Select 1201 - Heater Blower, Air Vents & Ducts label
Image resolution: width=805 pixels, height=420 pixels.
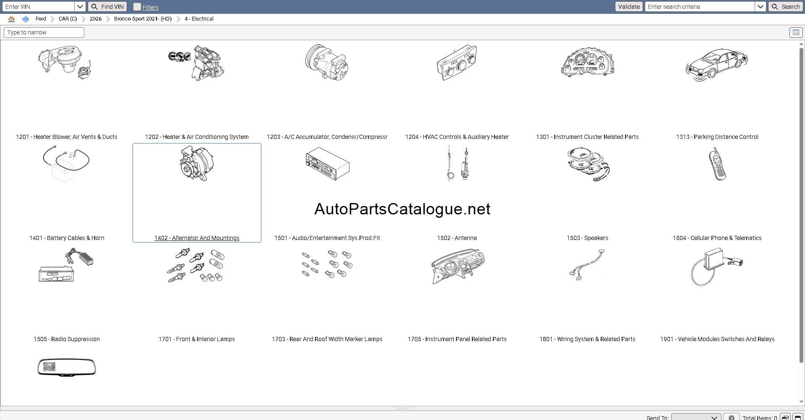(67, 137)
